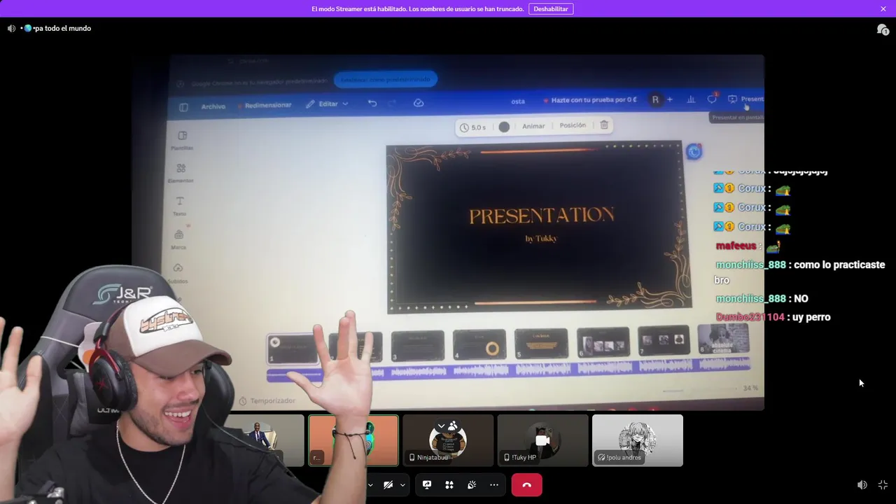This screenshot has width=896, height=504.
Task: Select slide thumbnail 3 in the timeline
Action: pos(418,346)
